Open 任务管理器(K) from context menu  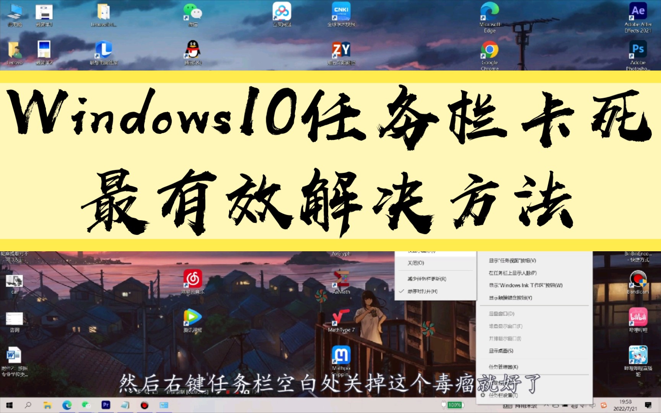click(534, 367)
